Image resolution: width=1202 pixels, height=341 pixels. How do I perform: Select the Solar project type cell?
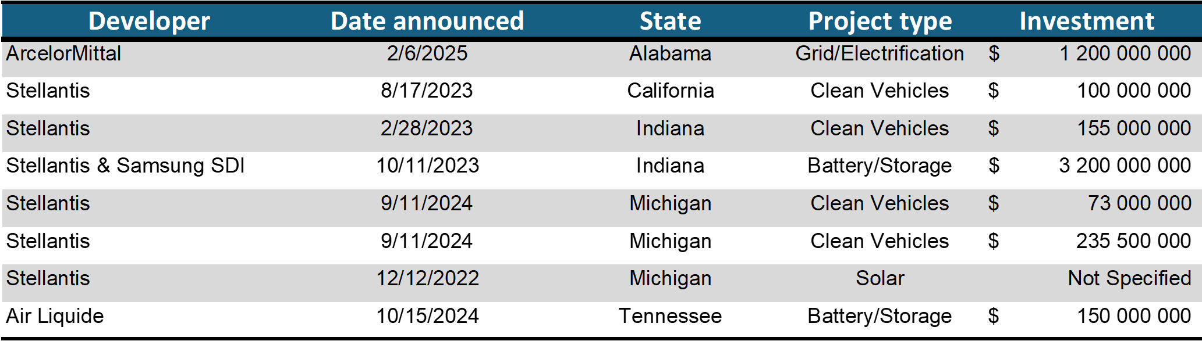click(880, 278)
